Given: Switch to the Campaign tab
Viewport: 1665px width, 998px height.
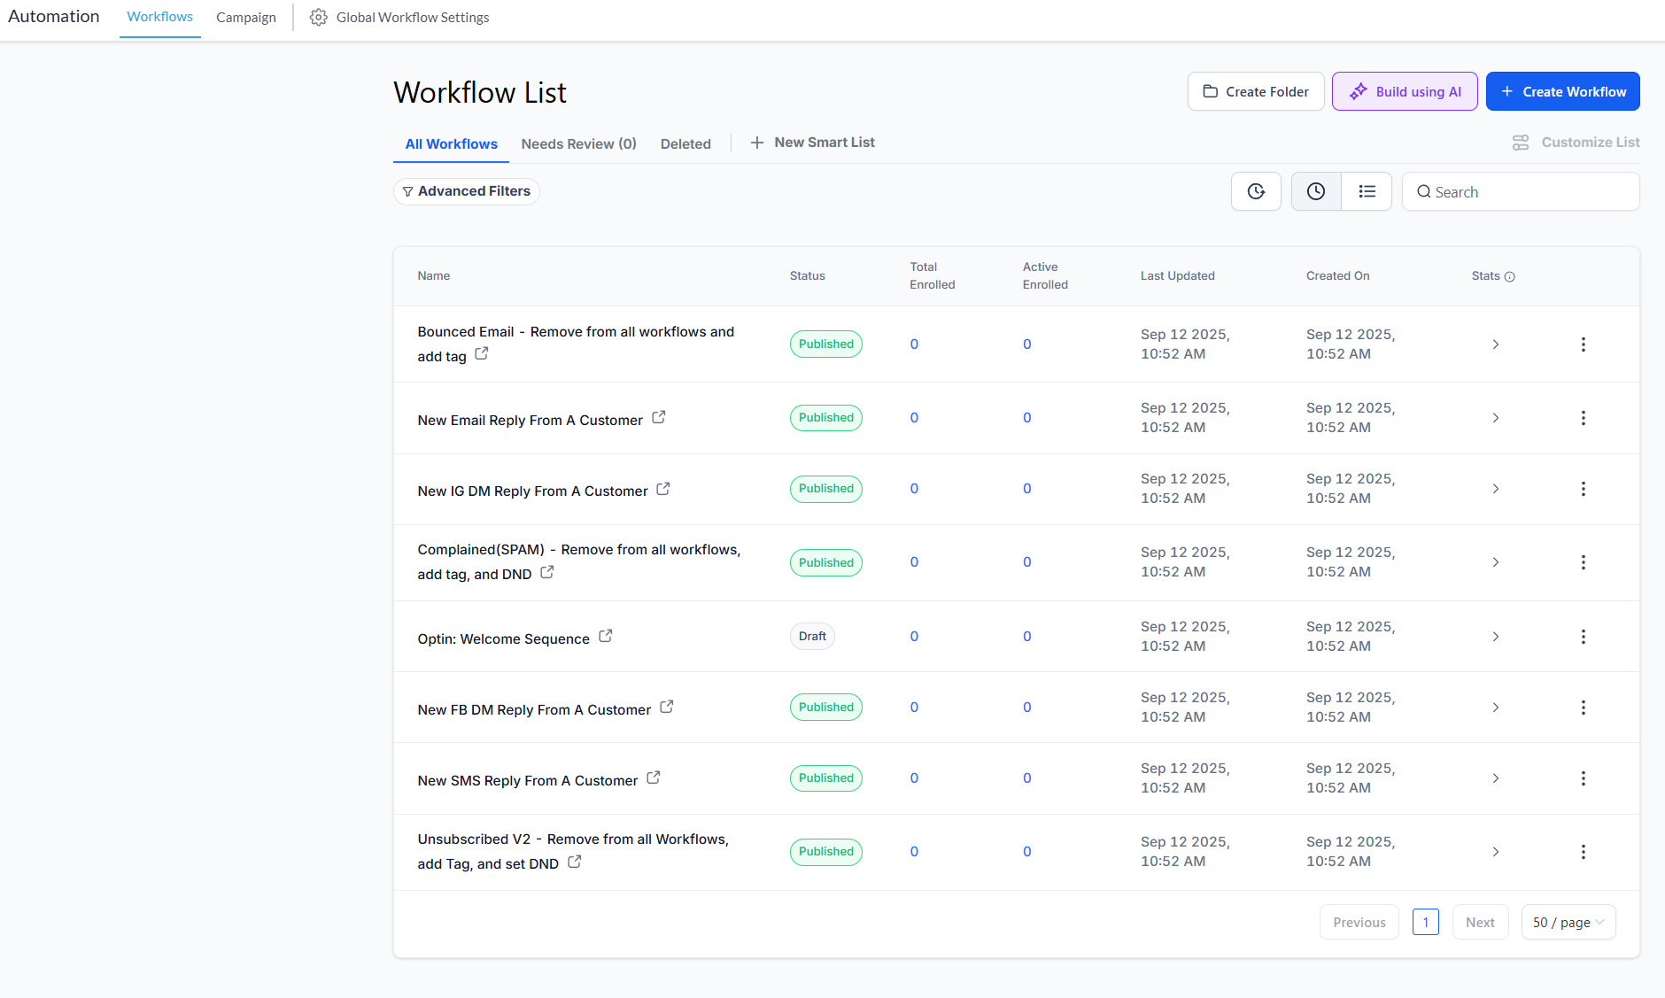Looking at the screenshot, I should click(x=246, y=18).
